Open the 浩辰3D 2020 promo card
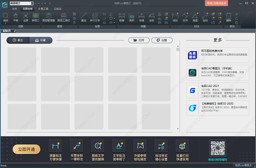This screenshot has width=256, height=168. [x=218, y=108]
